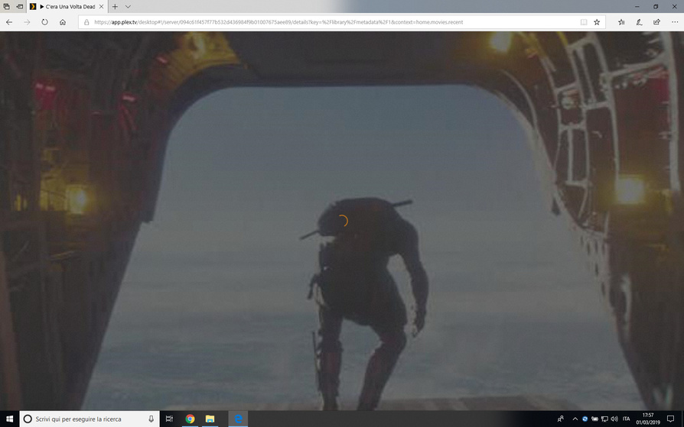Show hidden system tray icons
684x427 pixels.
pos(575,419)
